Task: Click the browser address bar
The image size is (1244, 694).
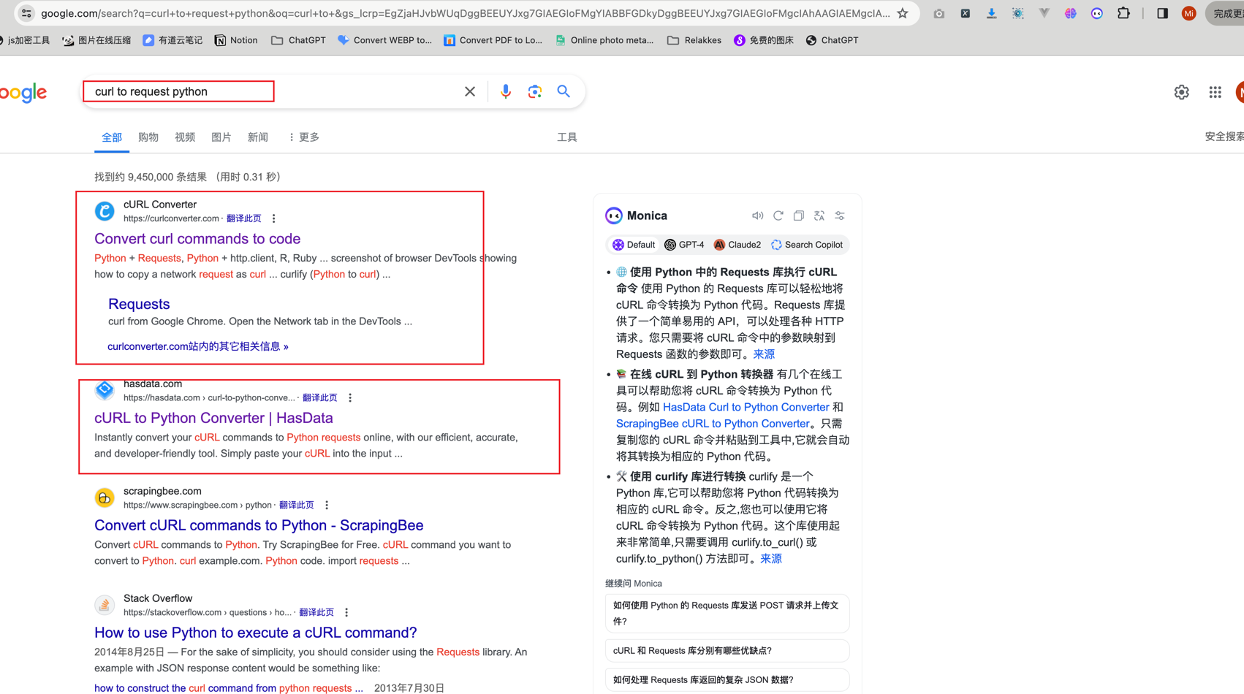Action: click(x=465, y=13)
